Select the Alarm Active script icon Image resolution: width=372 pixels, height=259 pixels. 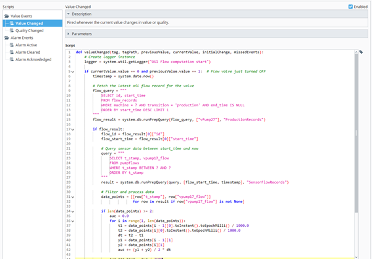(12, 45)
